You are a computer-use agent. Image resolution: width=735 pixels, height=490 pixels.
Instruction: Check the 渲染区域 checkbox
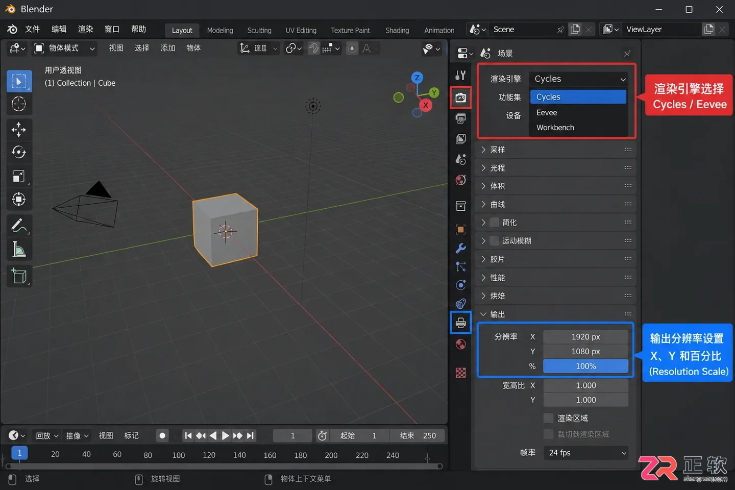click(x=548, y=418)
